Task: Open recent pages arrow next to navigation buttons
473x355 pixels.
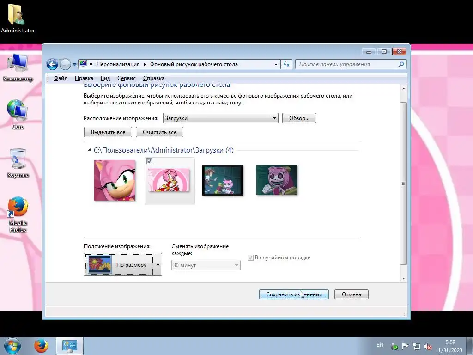Action: (74, 64)
